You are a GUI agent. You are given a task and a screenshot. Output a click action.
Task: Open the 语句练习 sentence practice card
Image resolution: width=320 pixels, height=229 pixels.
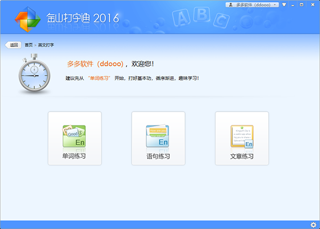pyautogui.click(x=158, y=138)
